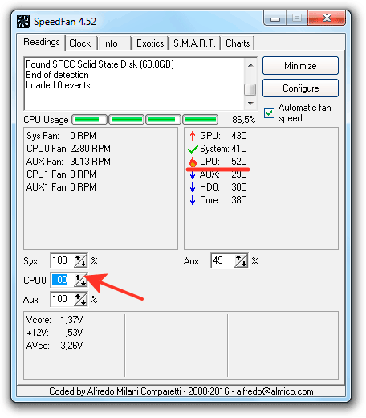
Task: Close the SpeedFan window
Action: point(327,18)
